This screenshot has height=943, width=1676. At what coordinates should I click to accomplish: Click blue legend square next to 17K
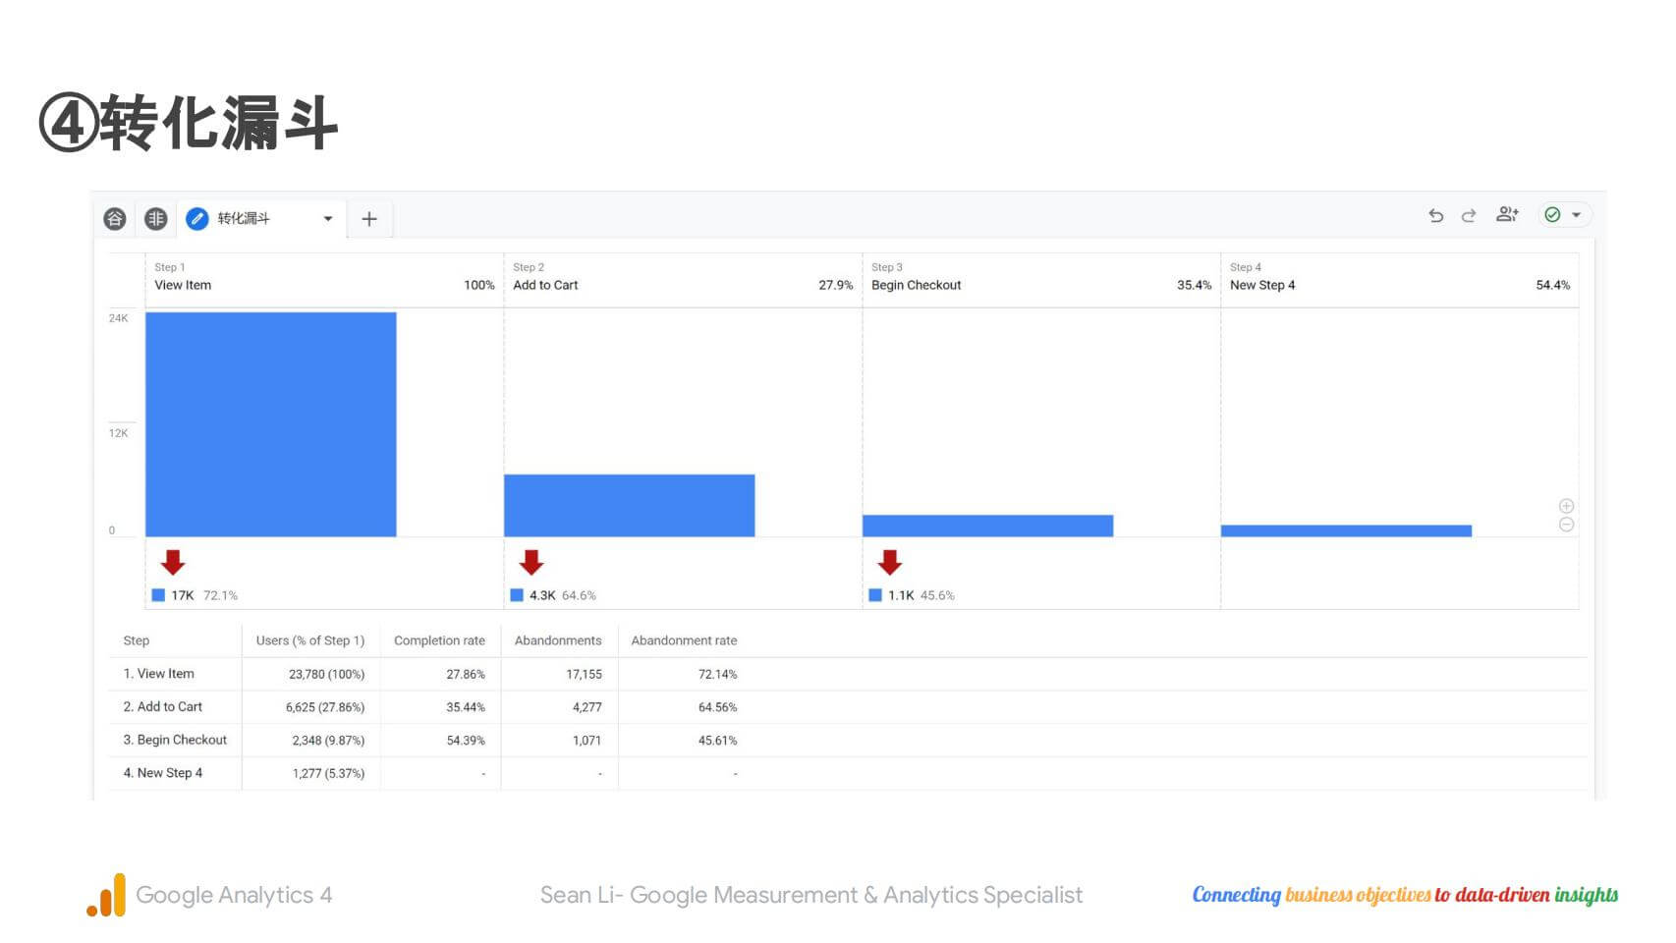pos(158,595)
